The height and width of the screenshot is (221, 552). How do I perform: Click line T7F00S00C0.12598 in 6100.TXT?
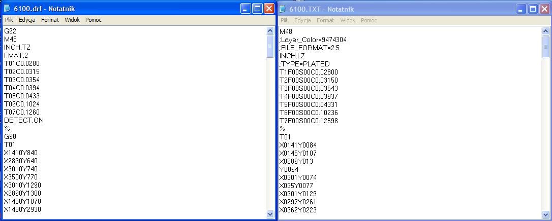pyautogui.click(x=309, y=121)
